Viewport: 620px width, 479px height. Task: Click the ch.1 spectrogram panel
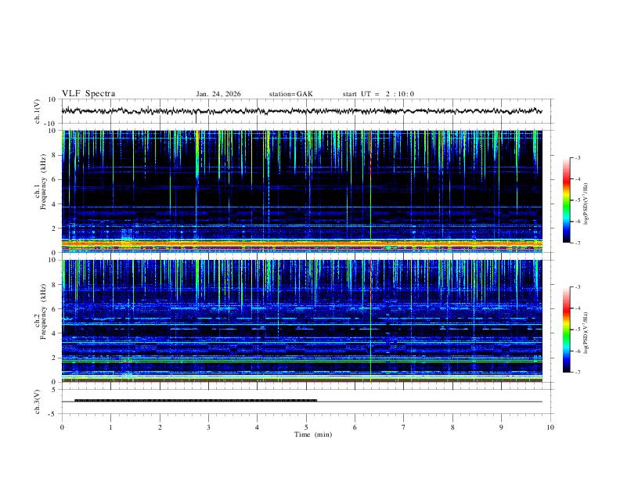301,191
